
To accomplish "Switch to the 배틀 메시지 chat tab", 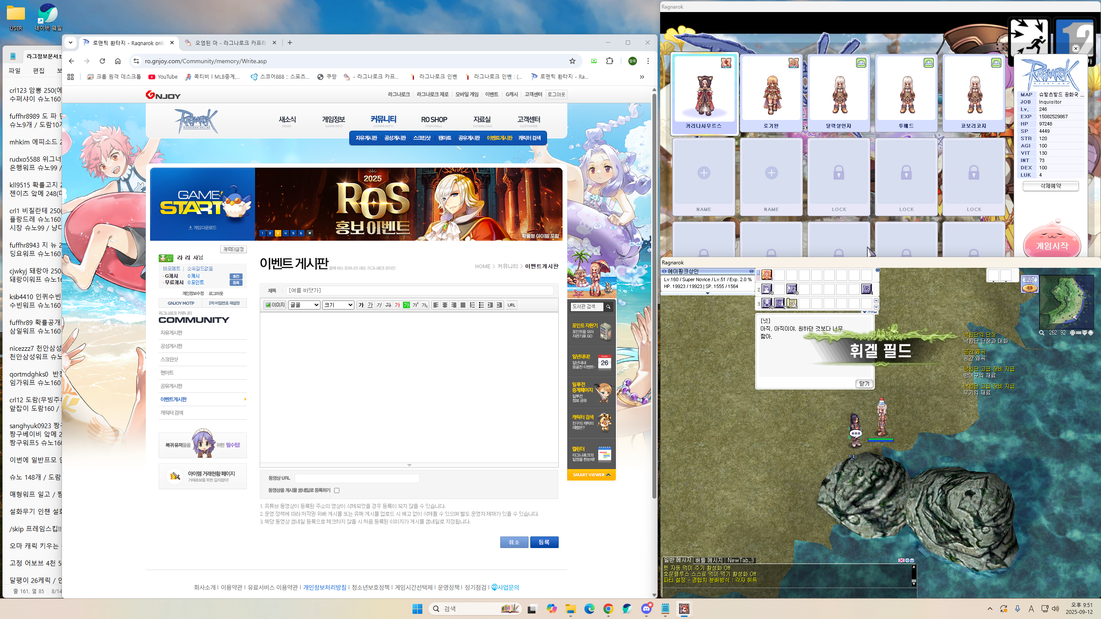I will click(x=709, y=560).
